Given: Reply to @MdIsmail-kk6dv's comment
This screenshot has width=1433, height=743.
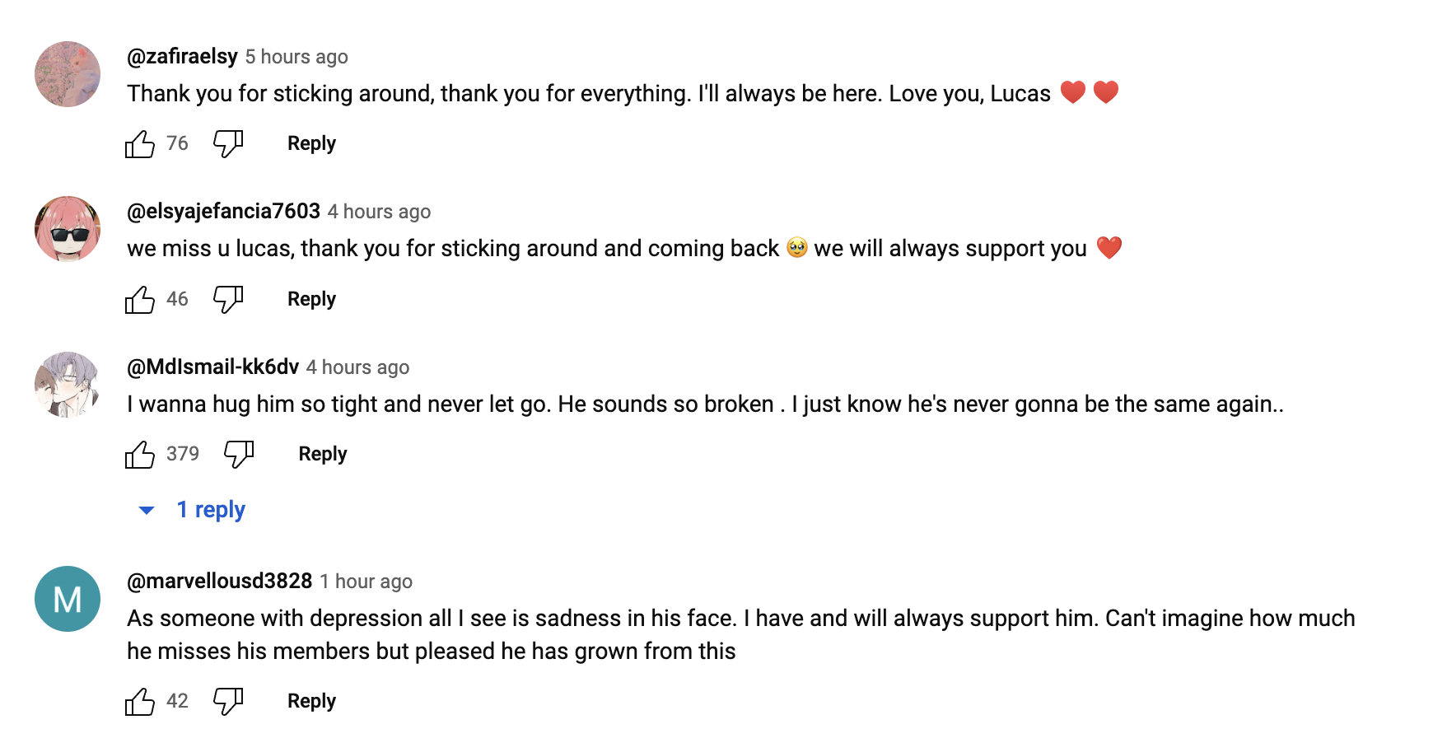Looking at the screenshot, I should click(x=322, y=455).
